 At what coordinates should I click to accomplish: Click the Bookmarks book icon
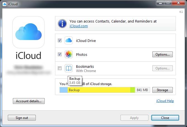68,68
